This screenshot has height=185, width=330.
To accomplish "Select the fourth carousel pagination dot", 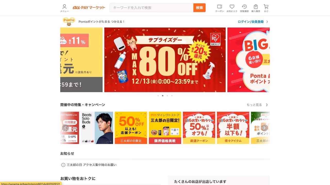I will click(172, 96).
